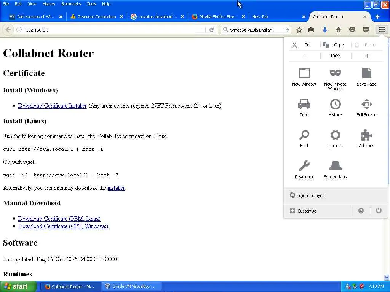This screenshot has height=292, width=390.
Task: Switch to Oracle VM VirtualBox taskbar button
Action: point(132,287)
